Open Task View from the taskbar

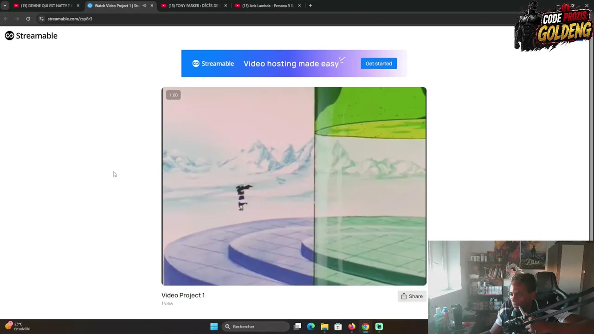tap(297, 327)
